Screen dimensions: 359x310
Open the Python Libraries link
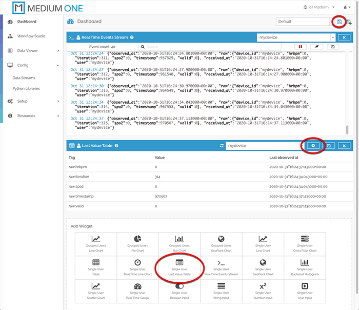pyautogui.click(x=26, y=88)
